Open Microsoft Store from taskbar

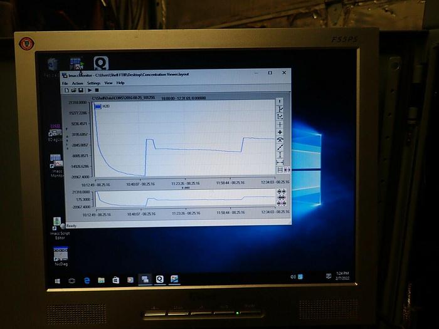116,279
